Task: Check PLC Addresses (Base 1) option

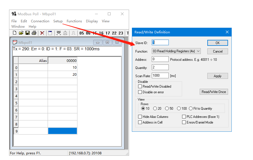Action: click(x=184, y=117)
